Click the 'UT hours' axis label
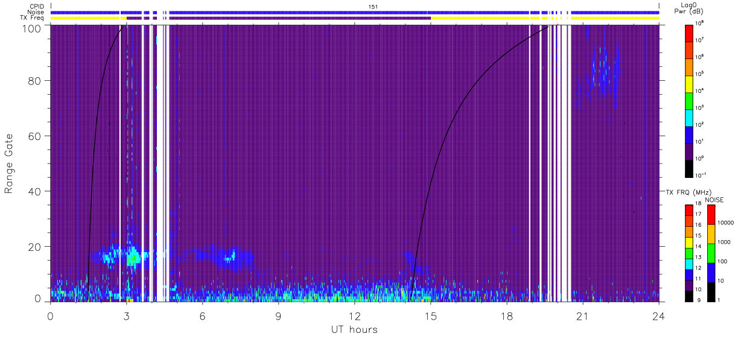Image resolution: width=741 pixels, height=342 pixels. pos(354,330)
